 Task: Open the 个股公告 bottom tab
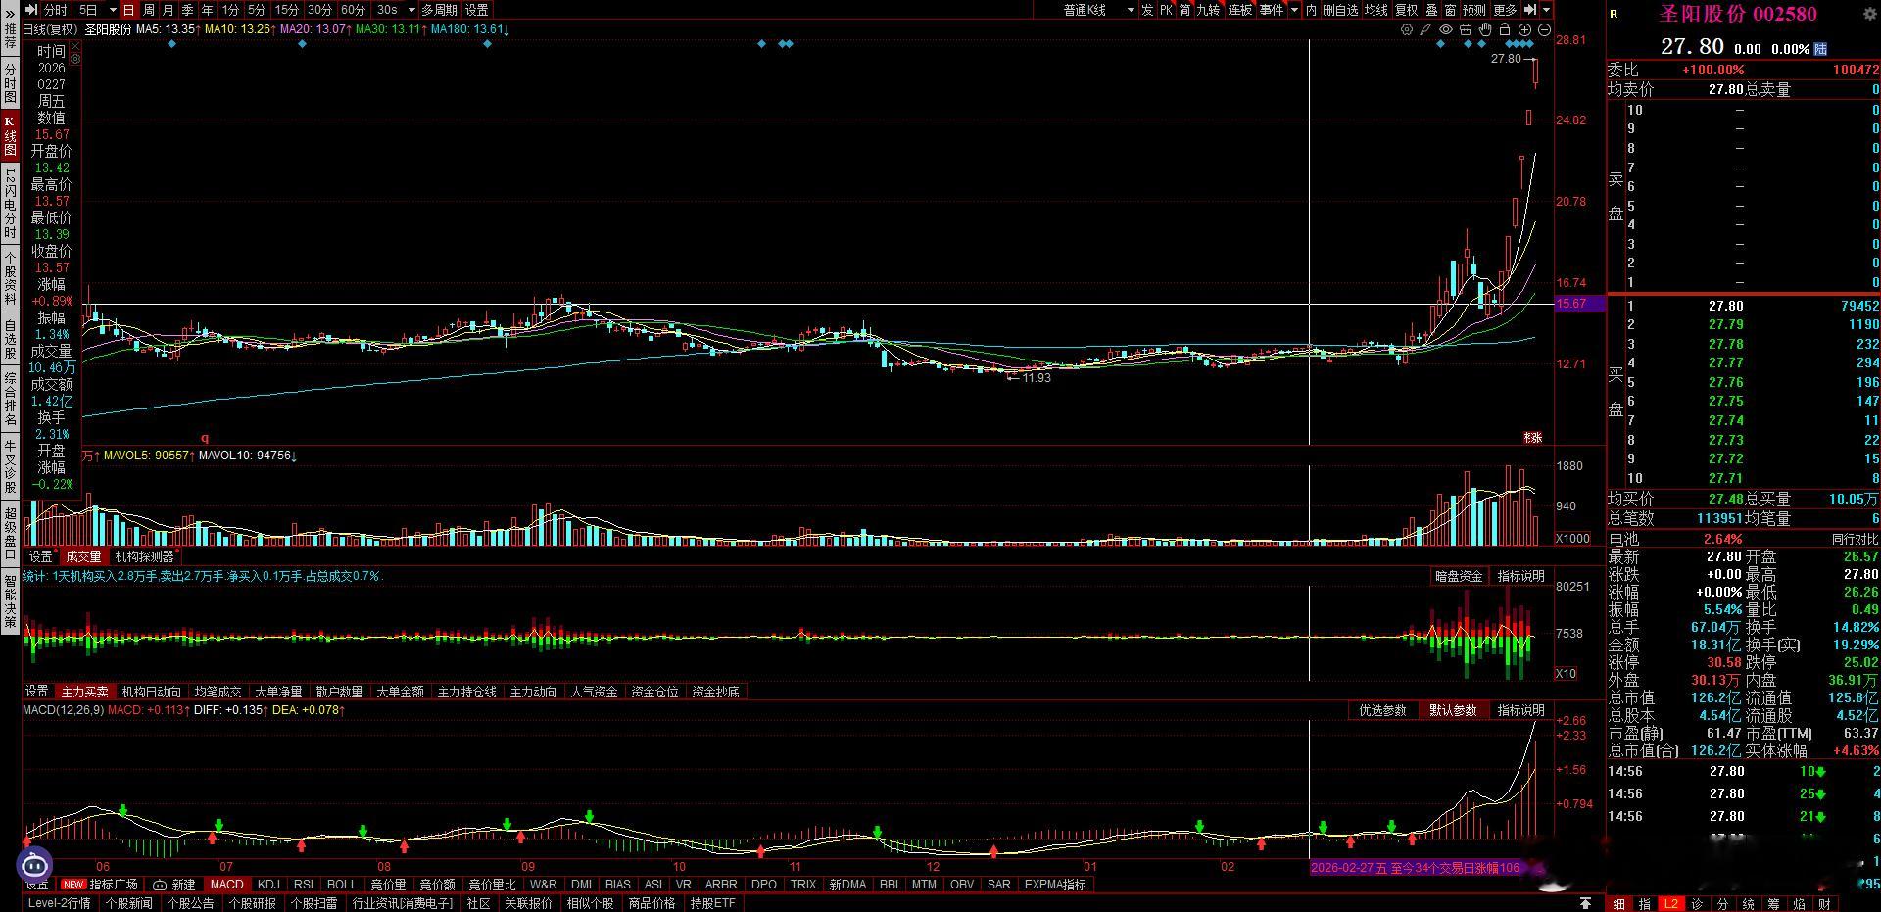[x=190, y=903]
